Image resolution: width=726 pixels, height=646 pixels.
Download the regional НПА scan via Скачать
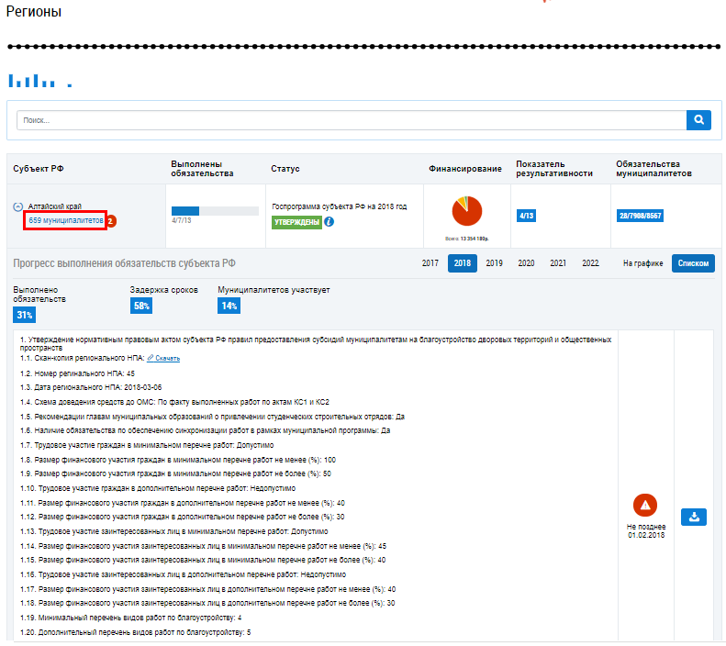(x=167, y=358)
